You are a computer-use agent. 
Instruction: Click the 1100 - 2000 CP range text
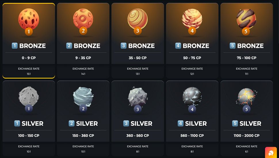(246, 135)
